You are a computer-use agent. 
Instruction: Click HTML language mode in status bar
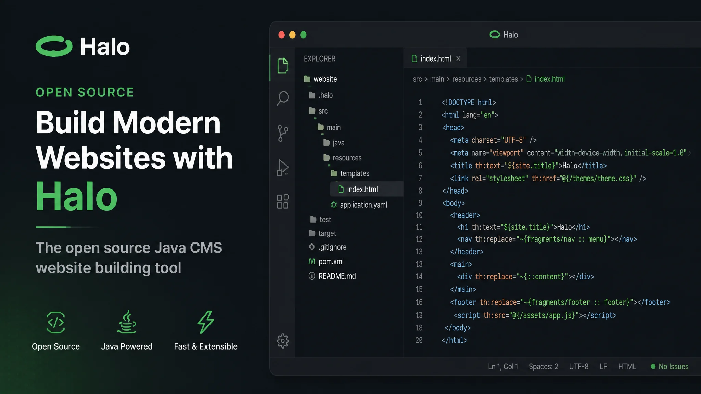click(x=627, y=366)
